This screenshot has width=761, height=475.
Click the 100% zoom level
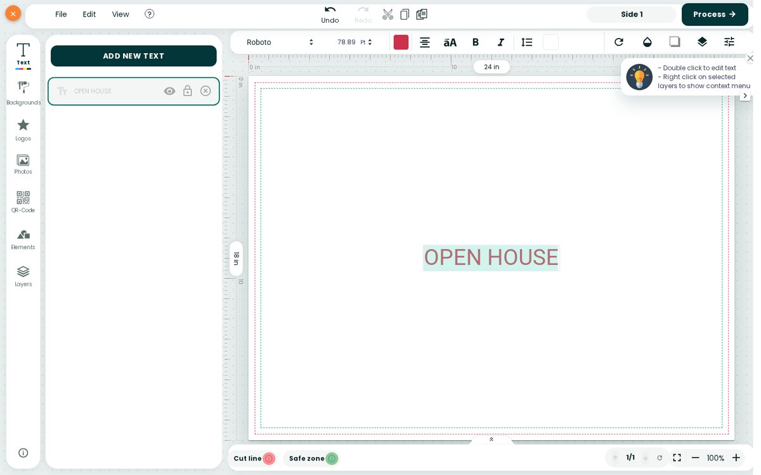pyautogui.click(x=715, y=458)
